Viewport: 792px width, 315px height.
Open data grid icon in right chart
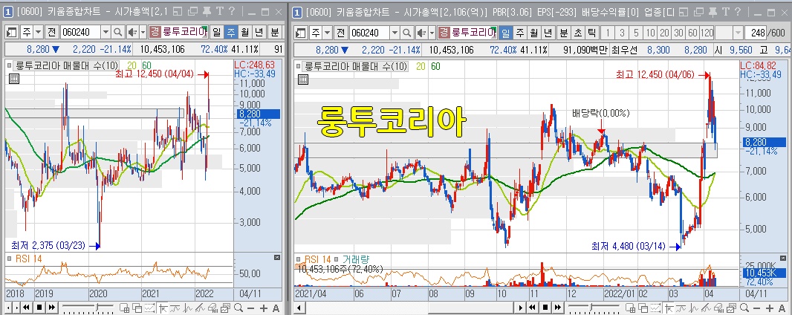pos(304,79)
